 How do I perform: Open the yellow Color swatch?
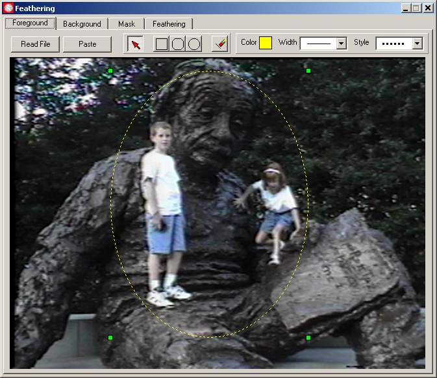[266, 44]
